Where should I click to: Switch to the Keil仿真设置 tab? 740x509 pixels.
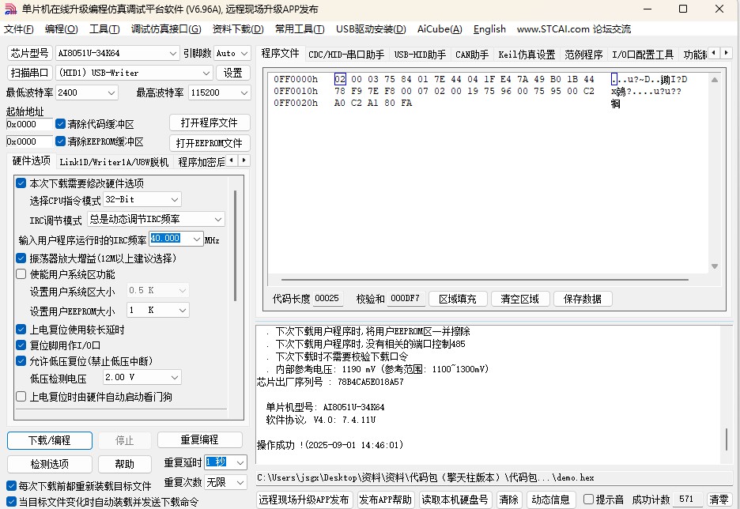point(527,55)
